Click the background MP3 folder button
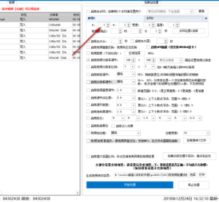 (197, 141)
